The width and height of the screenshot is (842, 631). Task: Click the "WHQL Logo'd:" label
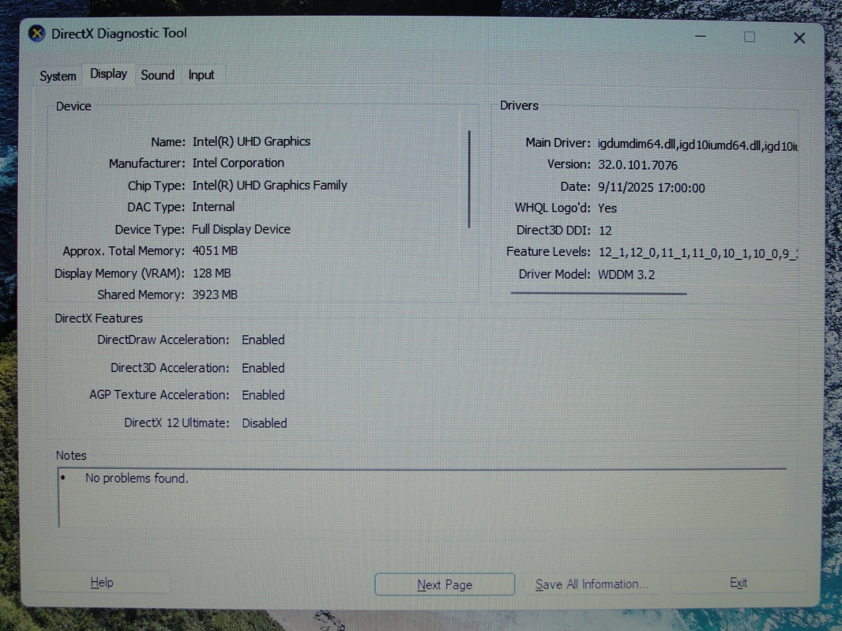point(553,208)
